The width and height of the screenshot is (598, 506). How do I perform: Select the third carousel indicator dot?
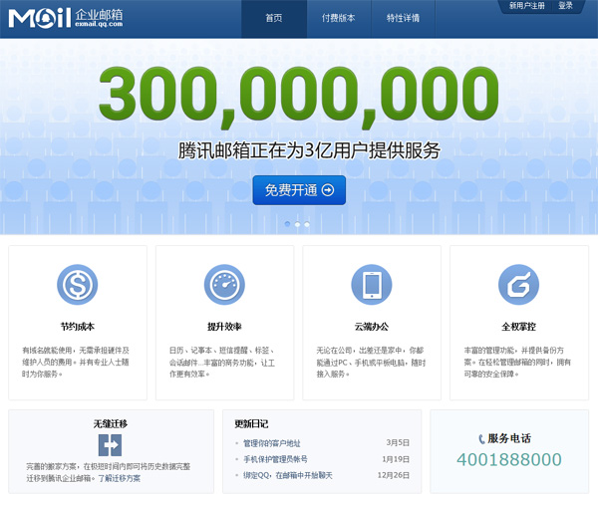tap(307, 224)
